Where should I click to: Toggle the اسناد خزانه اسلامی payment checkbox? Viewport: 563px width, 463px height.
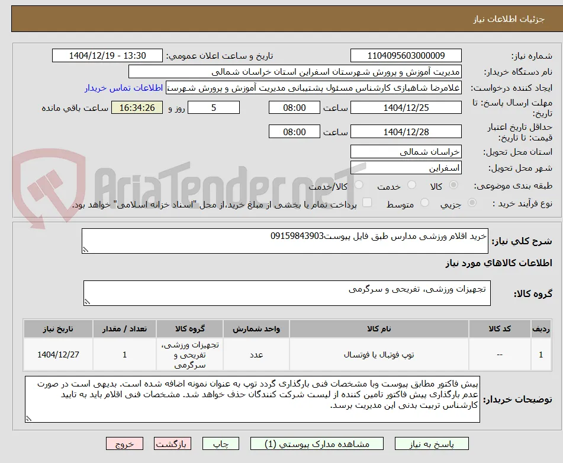tap(367, 202)
